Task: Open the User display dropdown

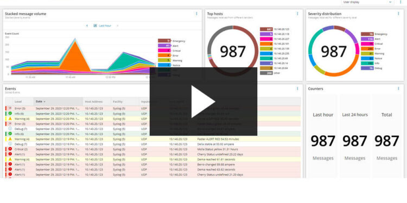Action: pyautogui.click(x=367, y=2)
